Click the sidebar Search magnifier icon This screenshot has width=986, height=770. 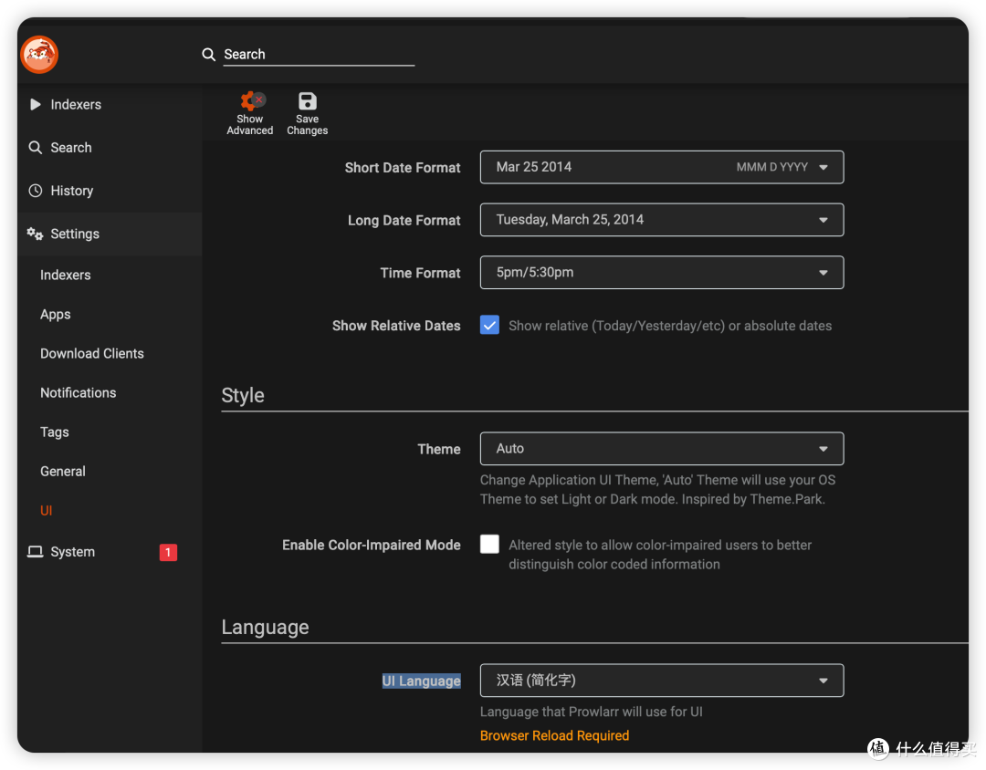click(36, 148)
